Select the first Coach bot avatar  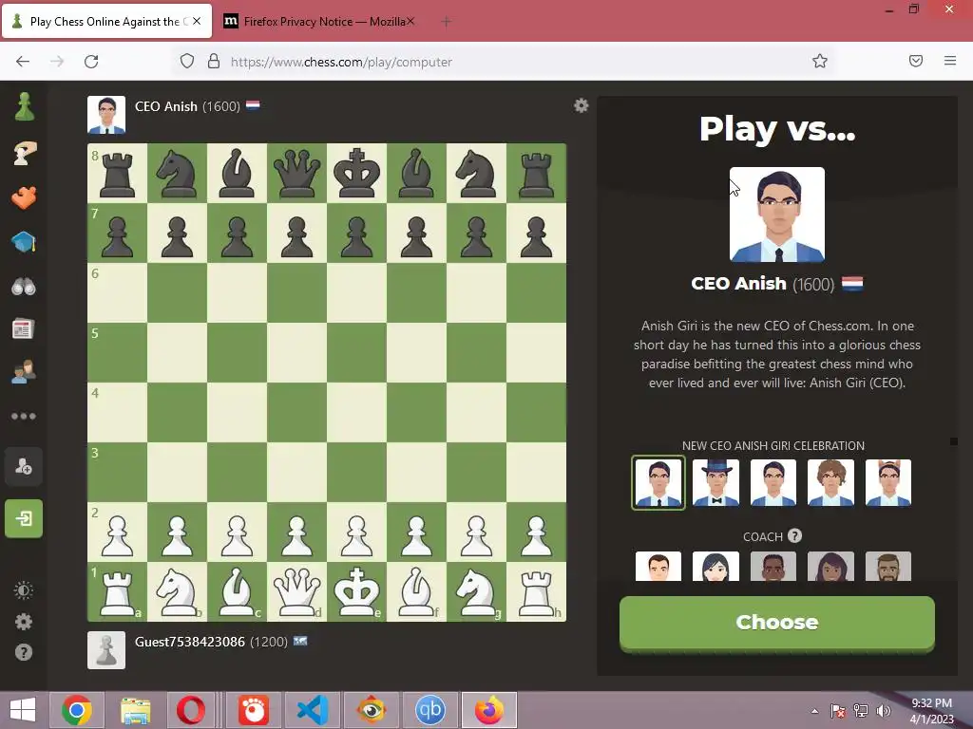point(658,566)
